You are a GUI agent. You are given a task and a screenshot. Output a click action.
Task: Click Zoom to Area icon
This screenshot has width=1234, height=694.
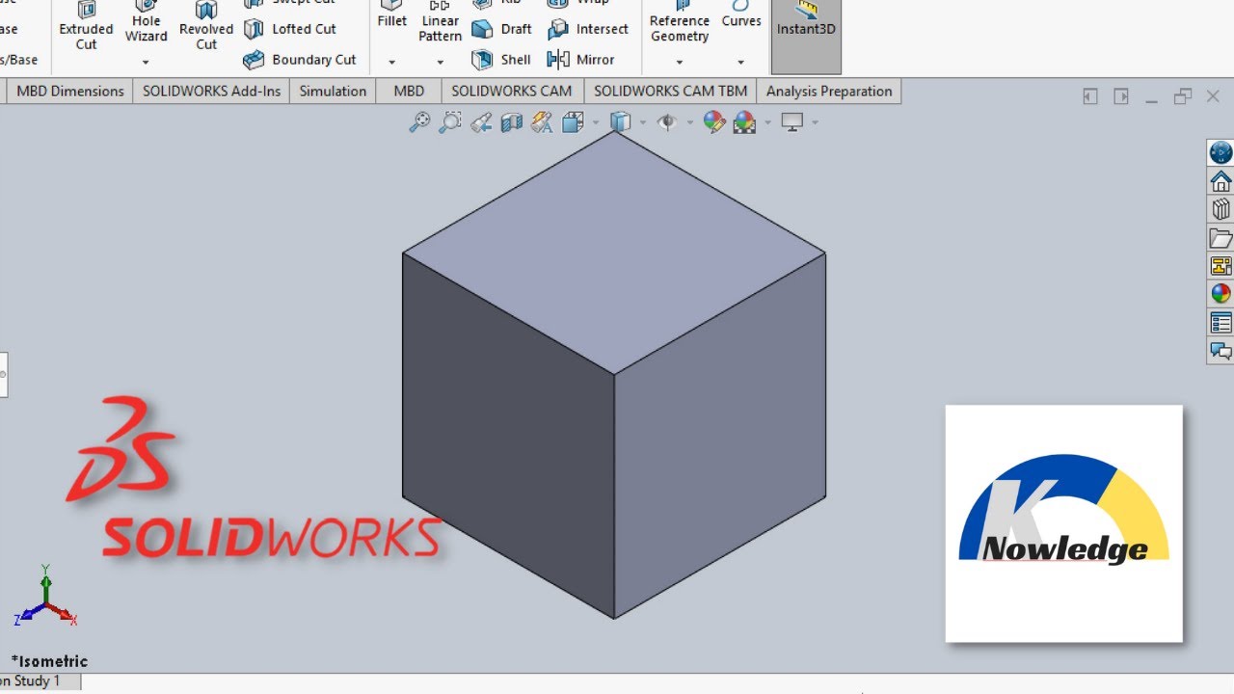pos(450,122)
